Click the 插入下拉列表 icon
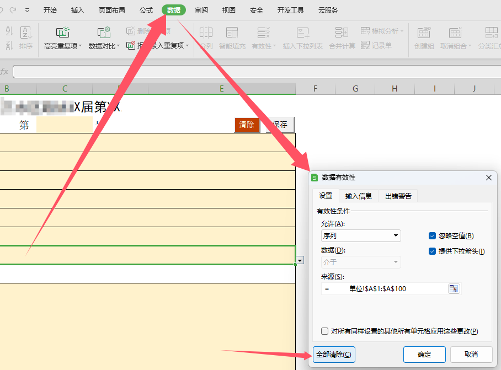Viewport: 501px width, 370px height. pos(302,33)
